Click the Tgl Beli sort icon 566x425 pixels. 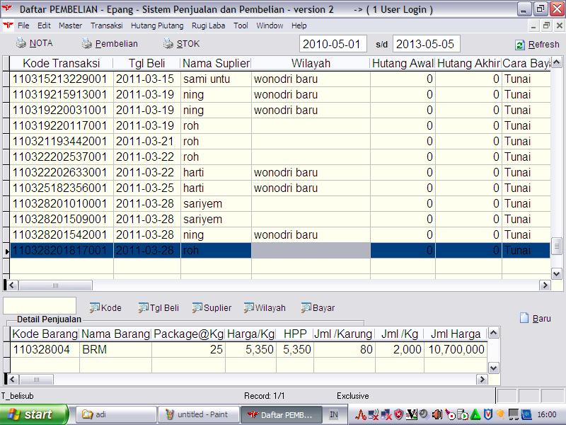[x=143, y=307]
